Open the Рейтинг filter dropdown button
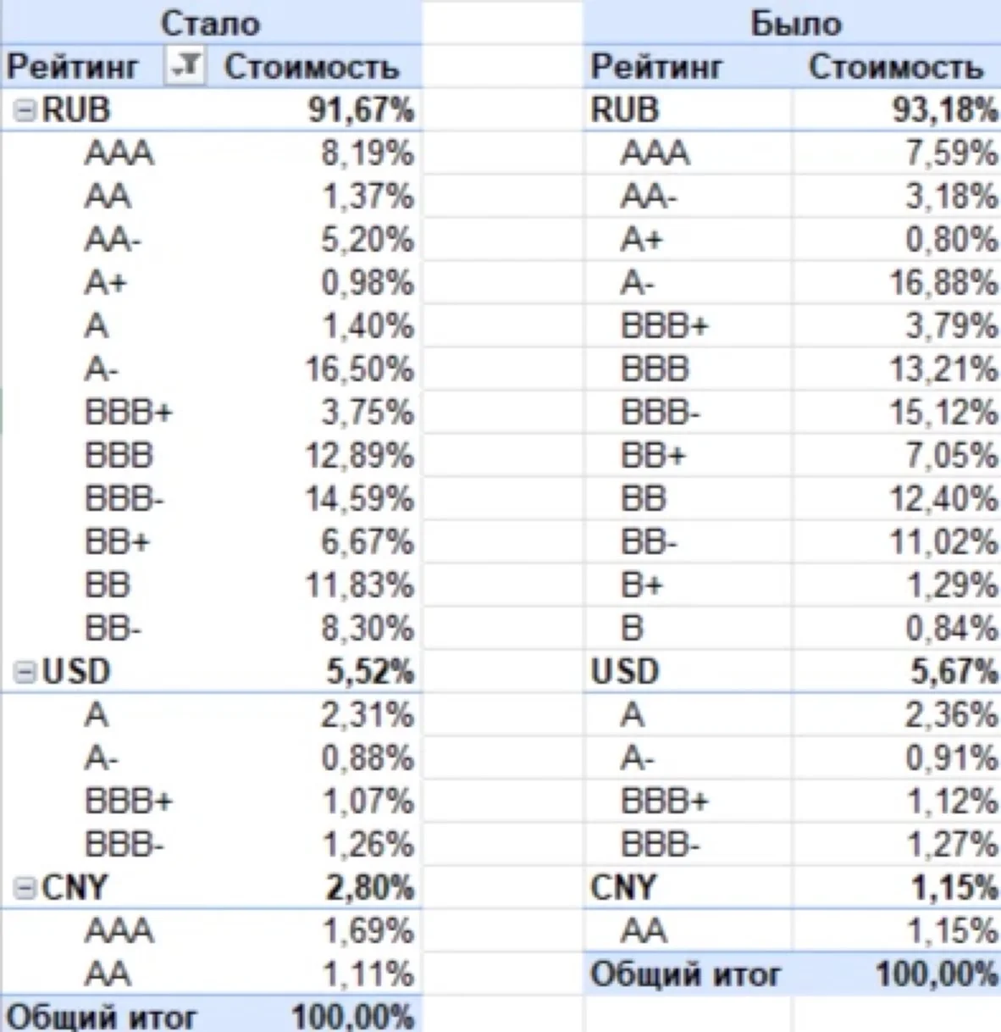Image resolution: width=1001 pixels, height=1032 pixels. click(x=185, y=66)
